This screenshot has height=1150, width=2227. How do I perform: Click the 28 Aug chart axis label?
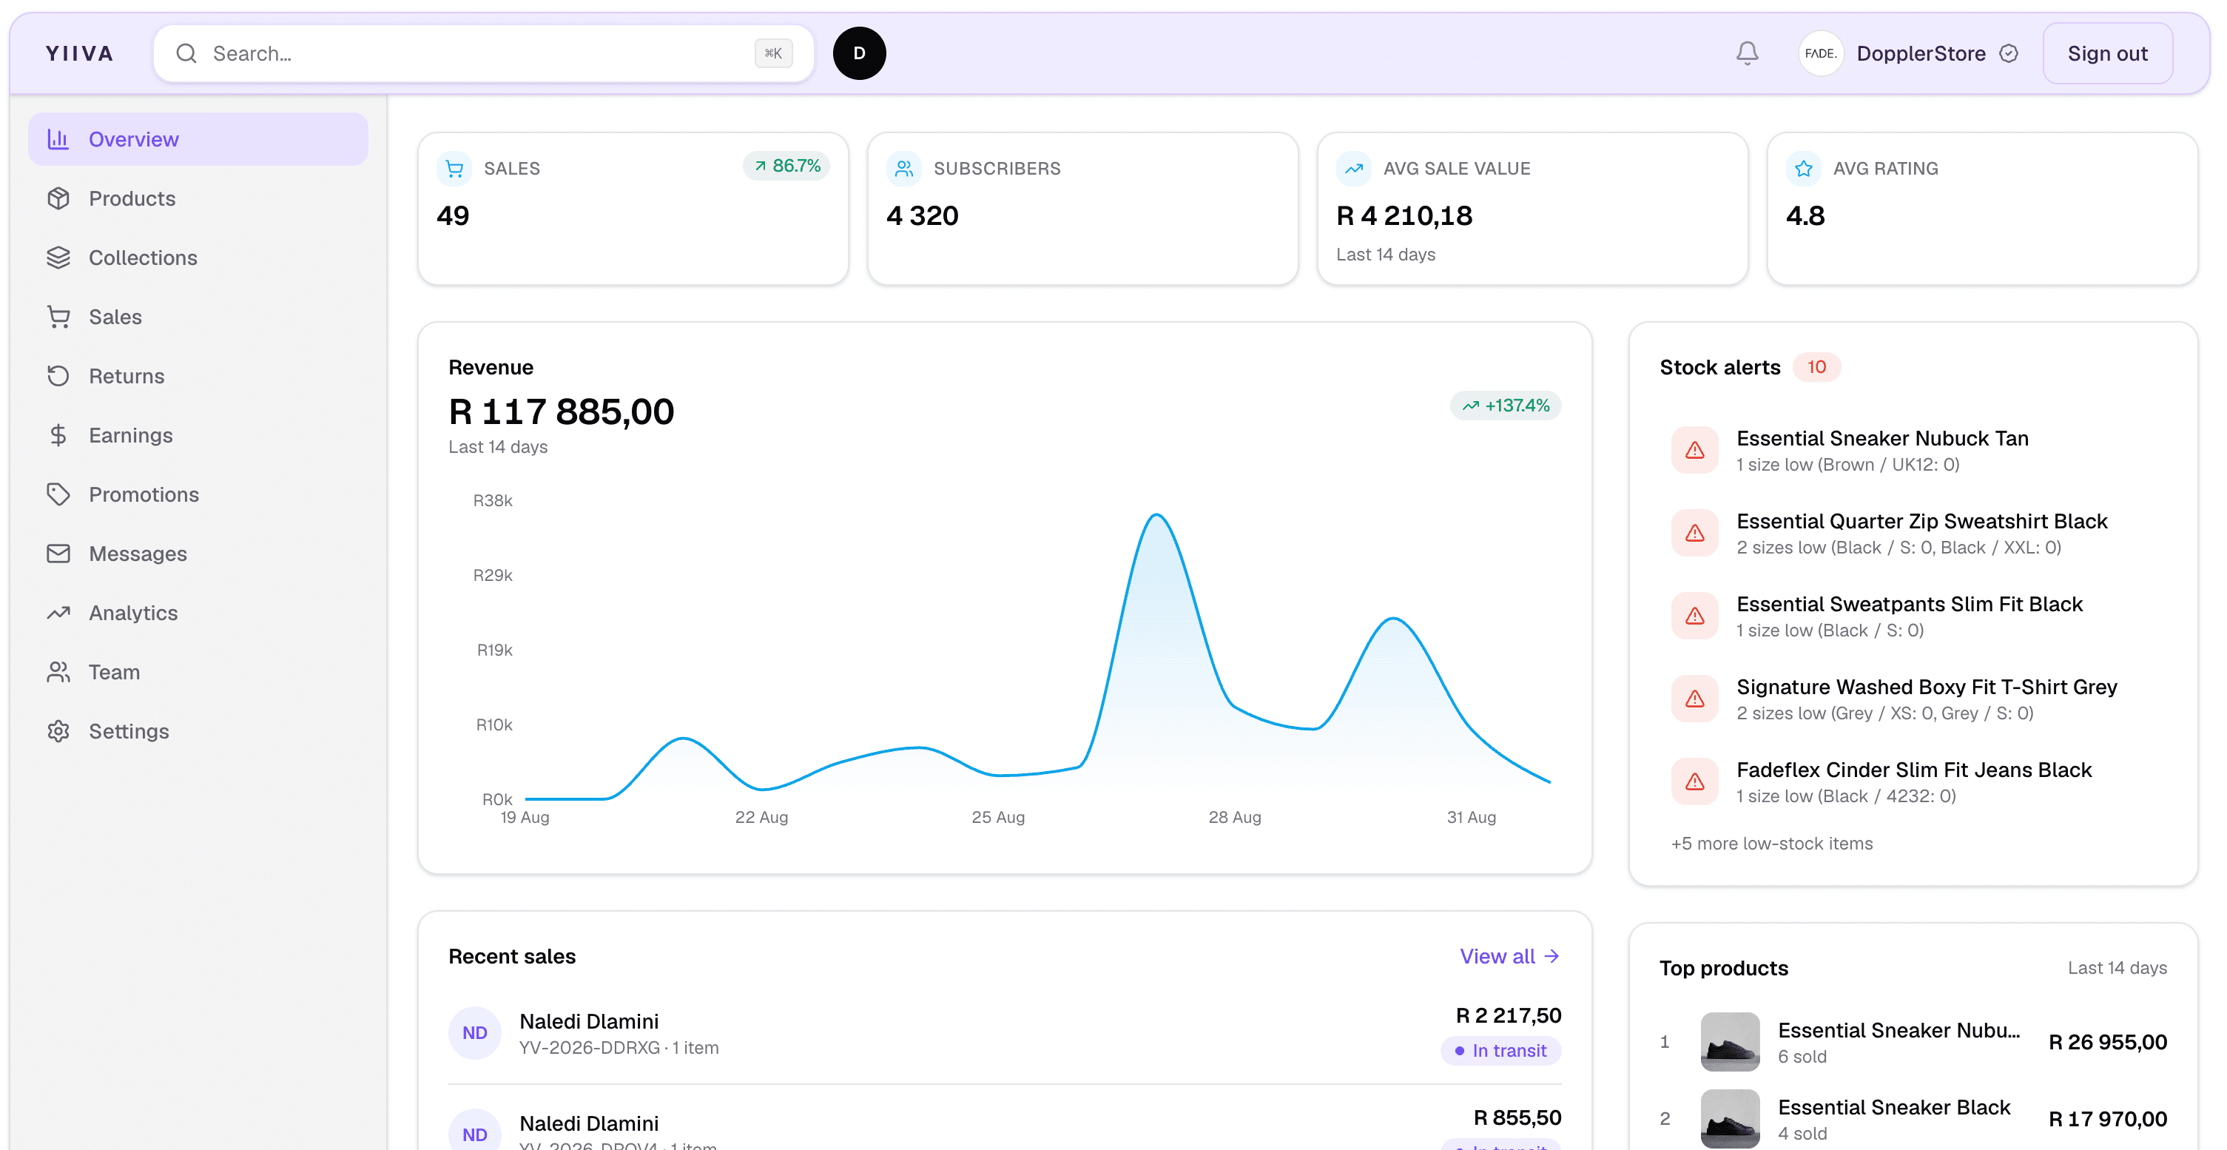click(1235, 817)
